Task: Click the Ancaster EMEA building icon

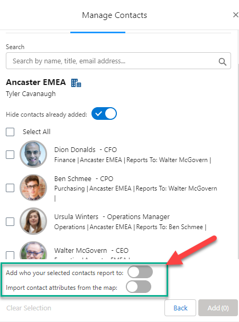Action: (x=76, y=83)
